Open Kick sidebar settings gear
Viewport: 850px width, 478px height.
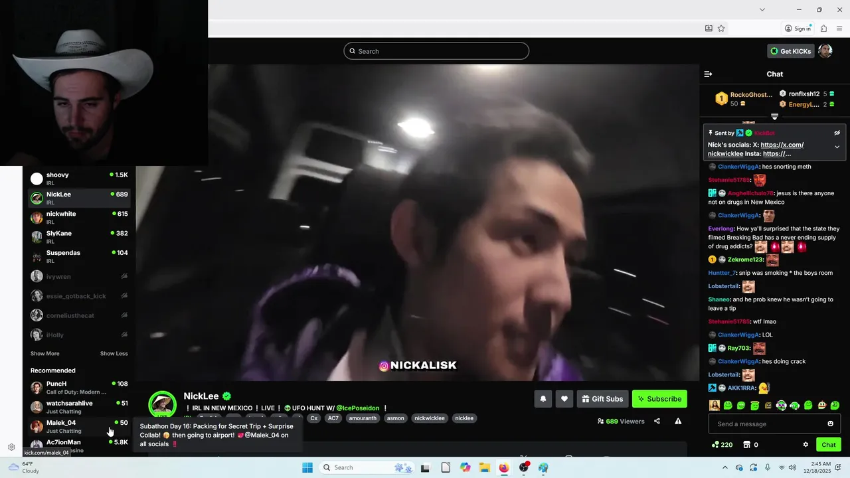pos(11,447)
